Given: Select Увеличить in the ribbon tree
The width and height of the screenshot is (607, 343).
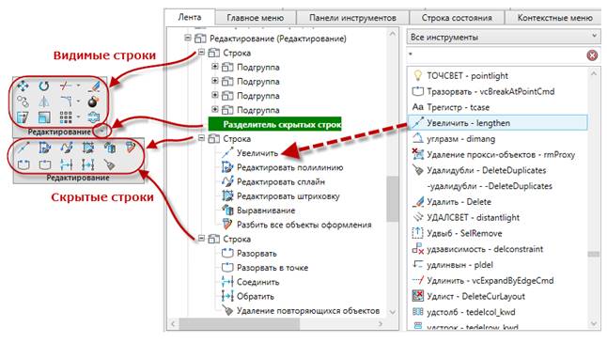Looking at the screenshot, I should (257, 153).
